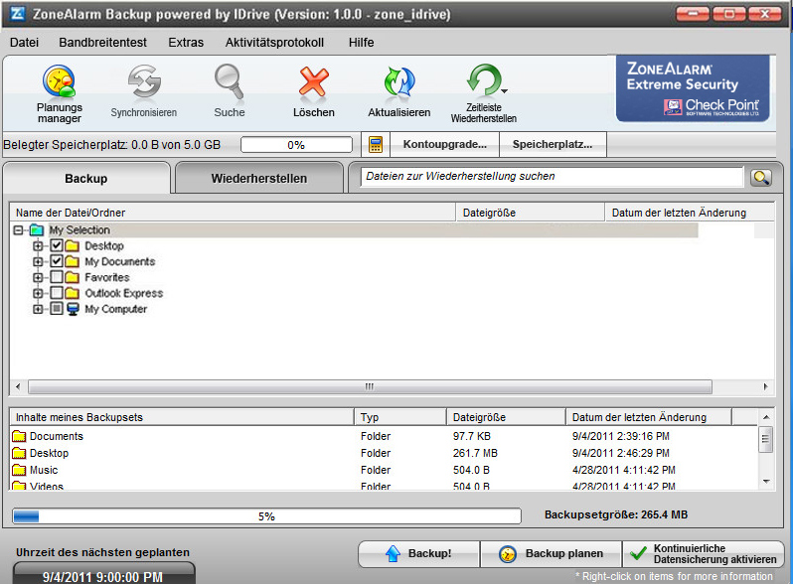The image size is (793, 584).
Task: Click the calculator icon beside storage bar
Action: pyautogui.click(x=376, y=145)
